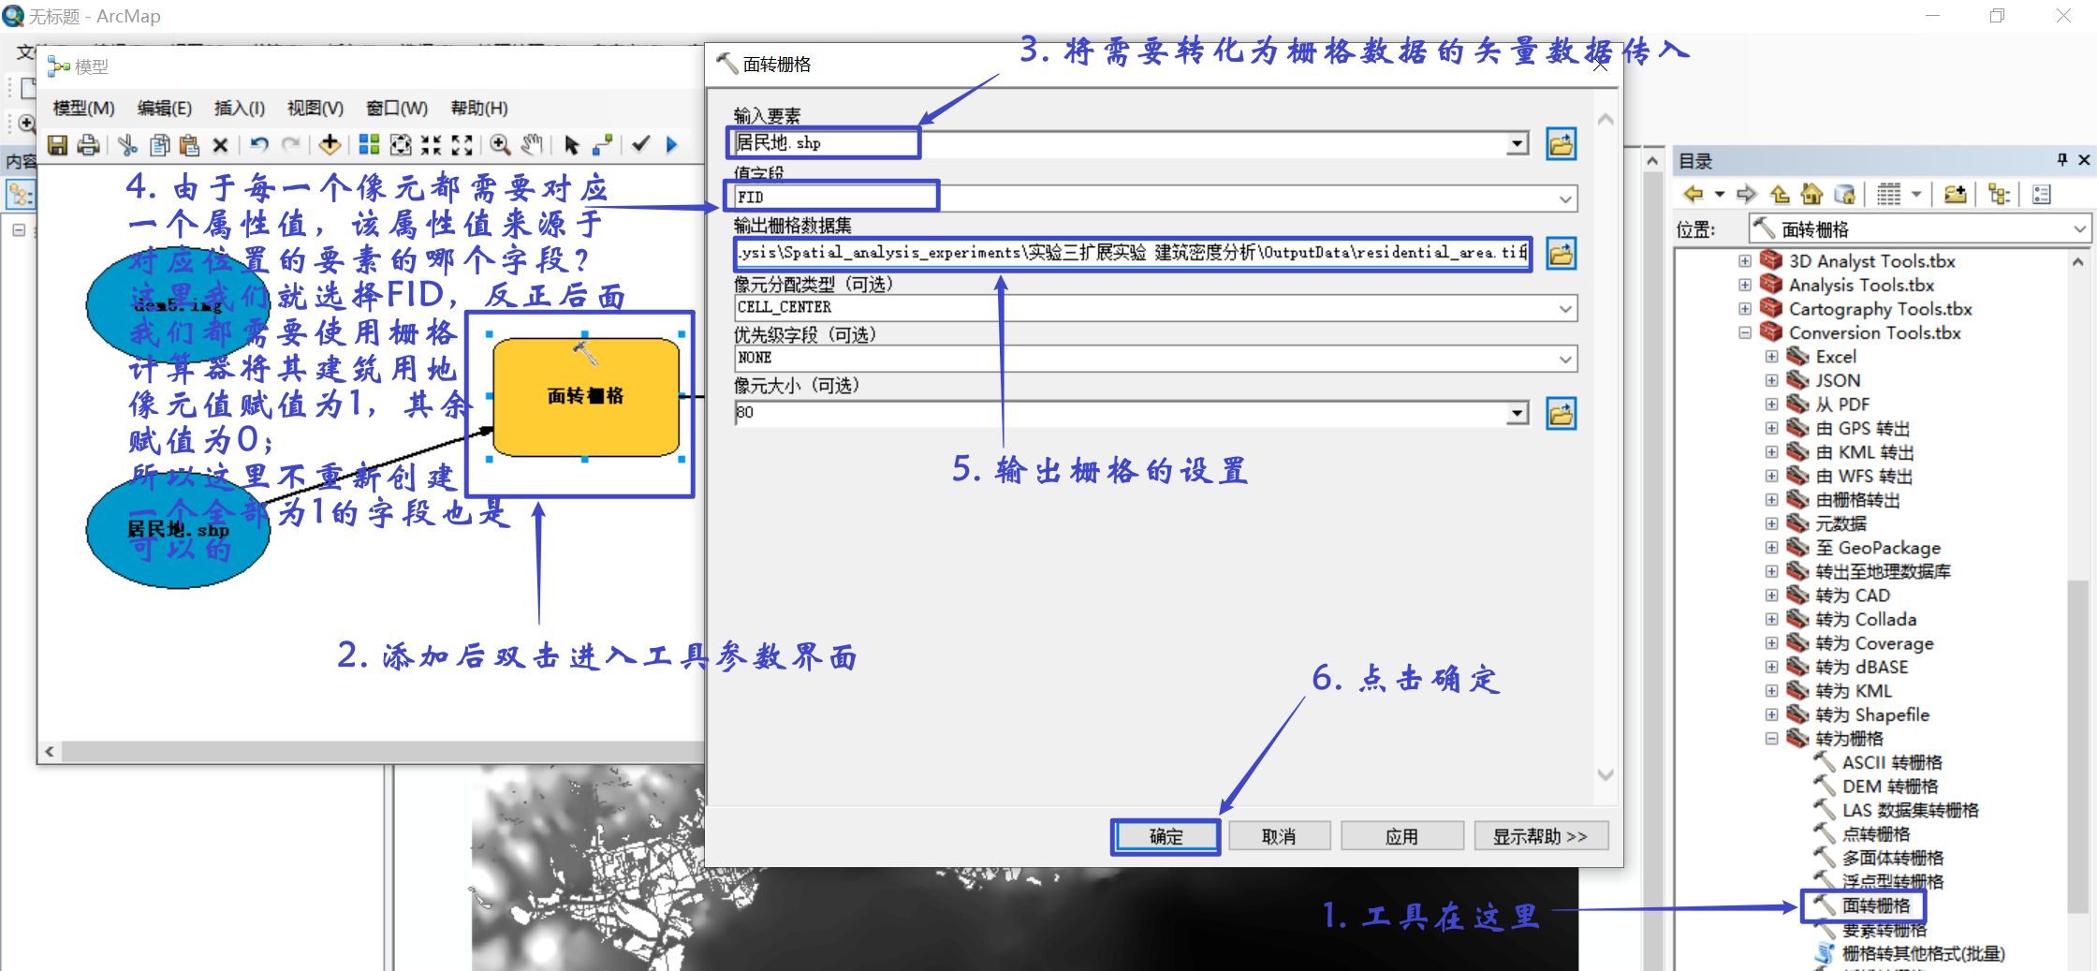
Task: Expand the Excel toolset
Action: pos(1771,357)
